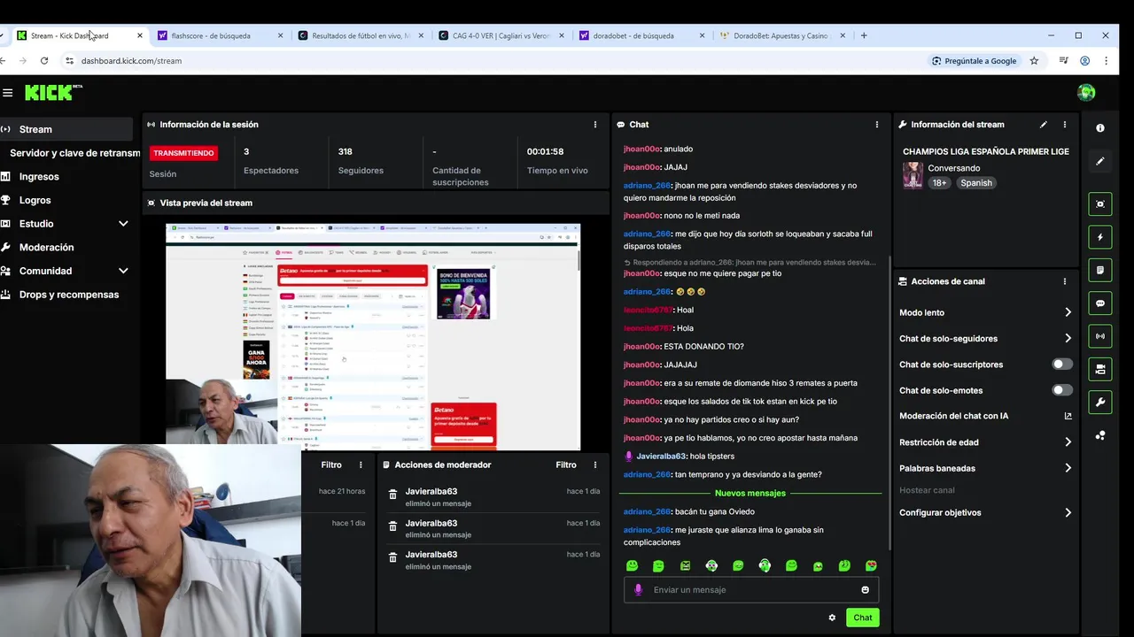This screenshot has height=637, width=1134.
Task: Open Chat panel three-dot menu
Action: click(x=877, y=125)
